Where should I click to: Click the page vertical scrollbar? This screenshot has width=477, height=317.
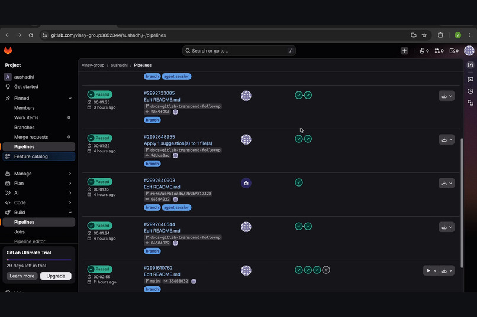coord(462,203)
